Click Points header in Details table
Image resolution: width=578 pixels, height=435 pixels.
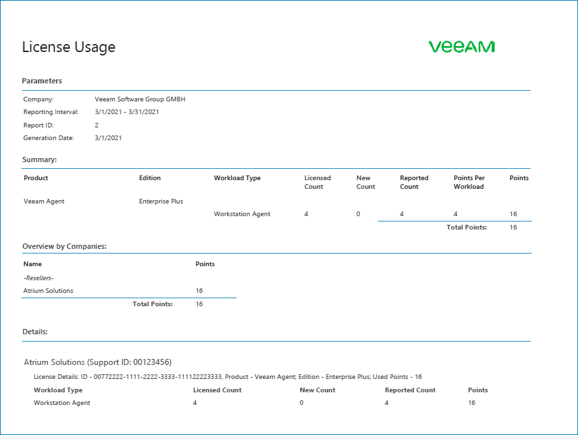pyautogui.click(x=478, y=390)
